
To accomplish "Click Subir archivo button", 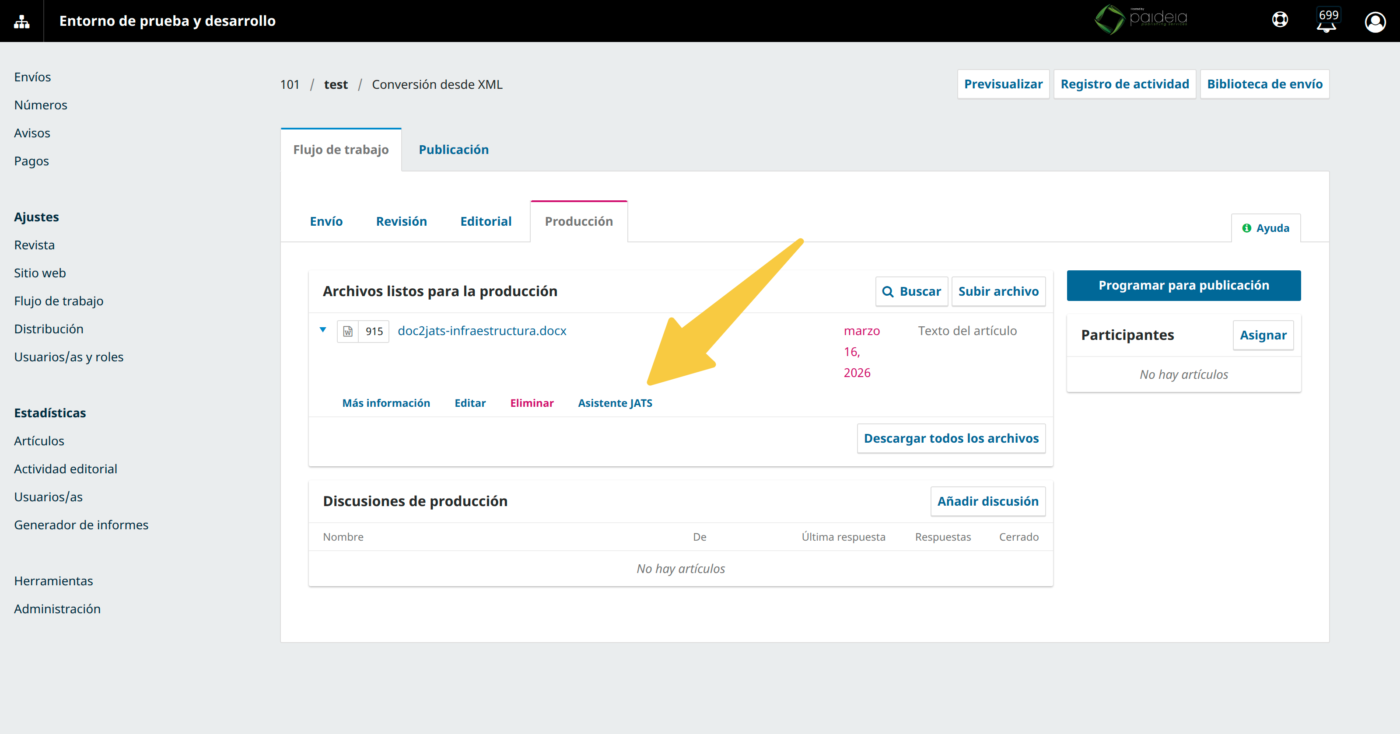I will (x=998, y=292).
